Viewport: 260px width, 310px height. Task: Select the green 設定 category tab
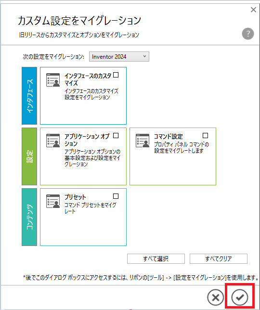(x=29, y=156)
